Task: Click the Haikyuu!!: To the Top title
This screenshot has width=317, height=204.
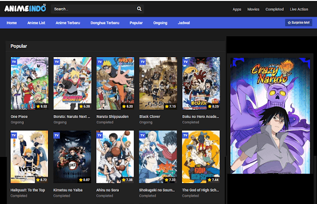Action: point(28,190)
